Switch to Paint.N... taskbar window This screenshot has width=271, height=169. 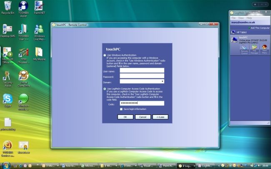(166, 166)
